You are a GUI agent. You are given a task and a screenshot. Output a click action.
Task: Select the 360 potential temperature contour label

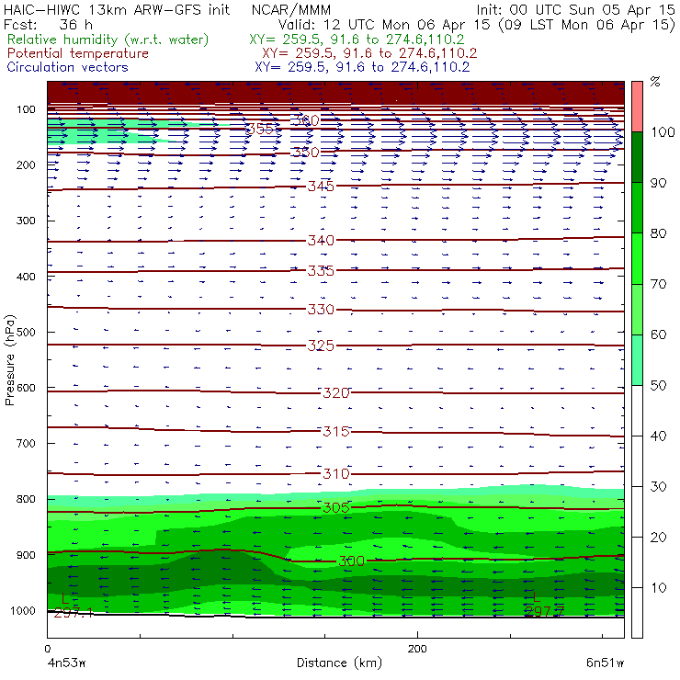[x=305, y=120]
